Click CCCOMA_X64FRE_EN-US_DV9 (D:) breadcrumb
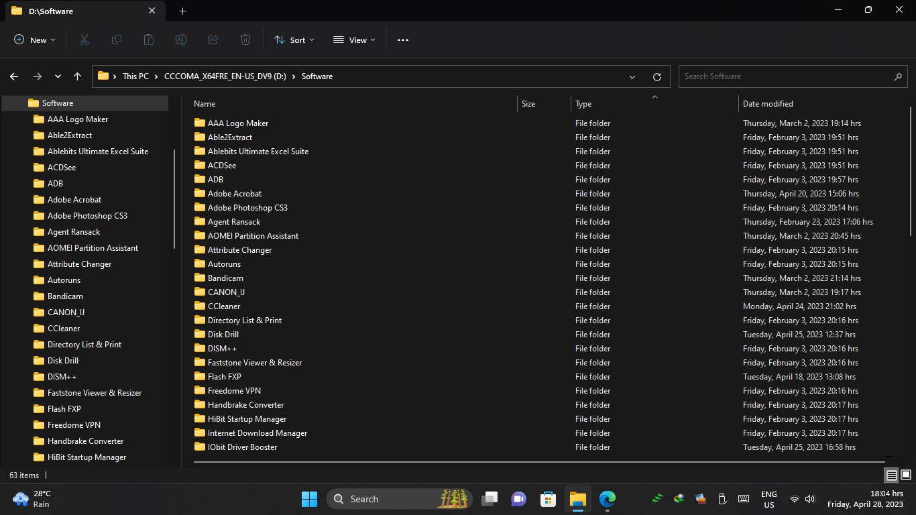 click(x=225, y=76)
